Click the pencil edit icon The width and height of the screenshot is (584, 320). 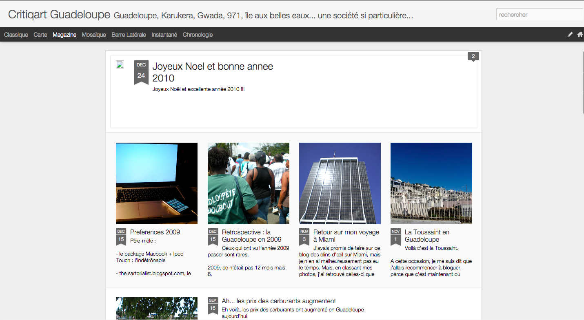(x=570, y=35)
